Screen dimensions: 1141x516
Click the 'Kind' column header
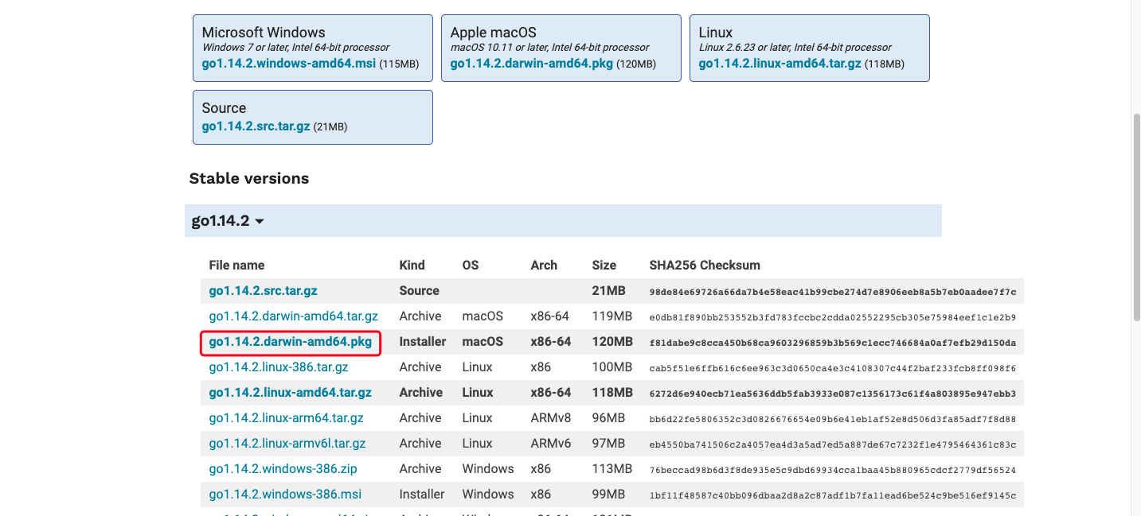point(412,266)
